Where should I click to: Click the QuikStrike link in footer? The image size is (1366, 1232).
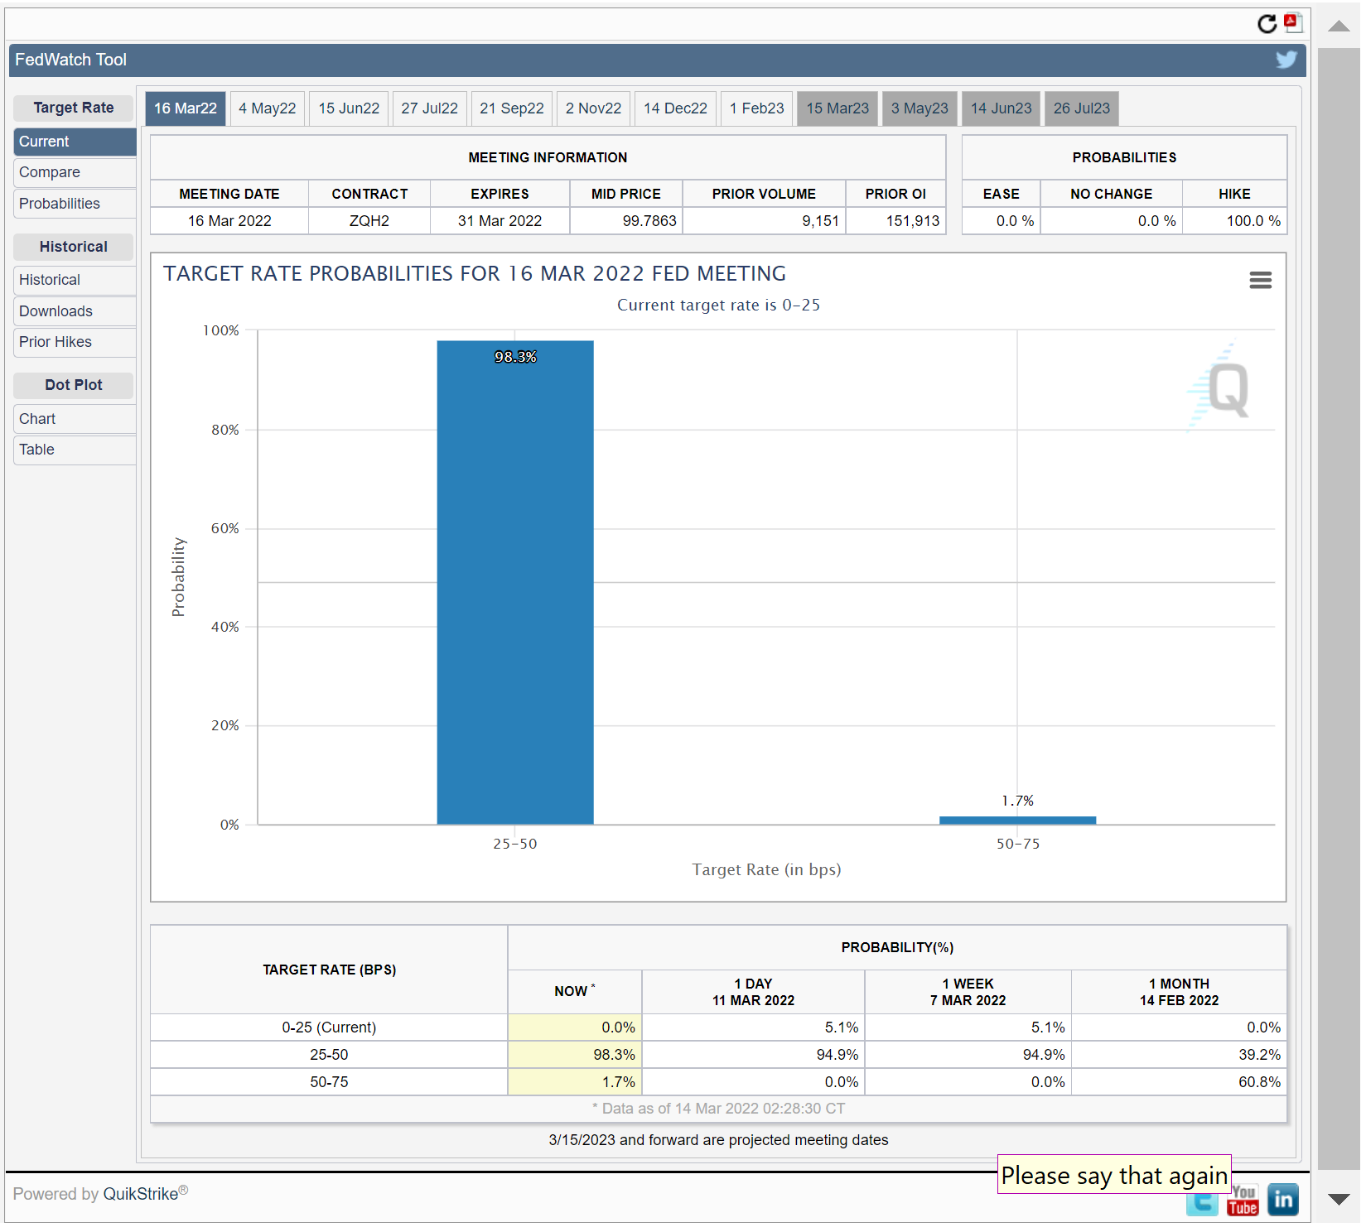141,1194
